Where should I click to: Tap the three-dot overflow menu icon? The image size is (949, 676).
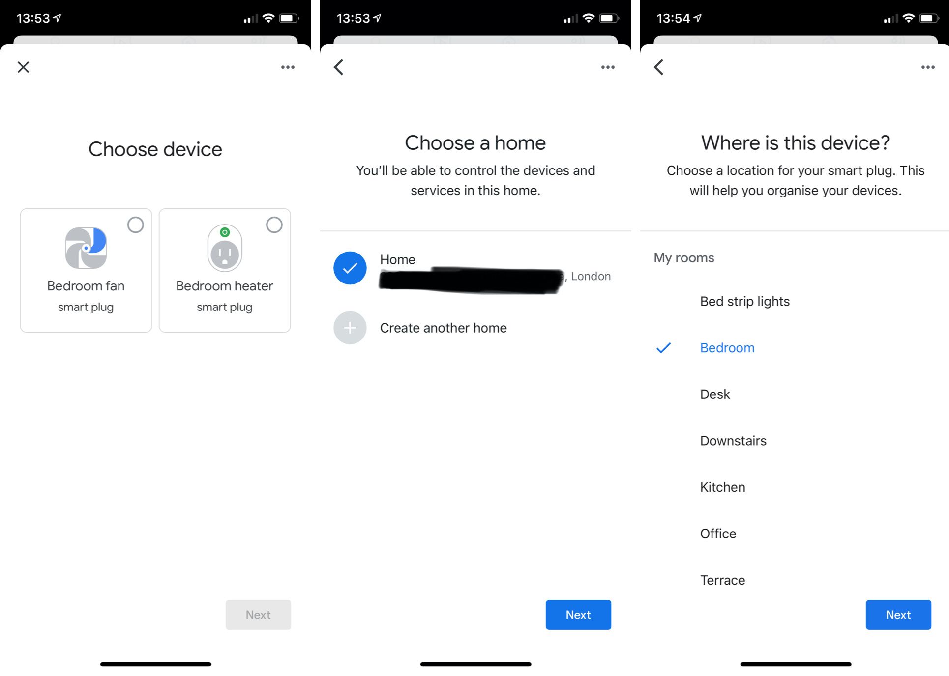tap(288, 67)
